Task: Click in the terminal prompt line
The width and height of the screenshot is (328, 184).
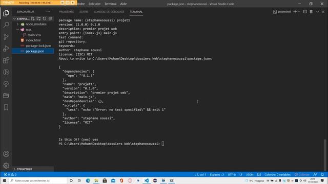Action: 111,144
